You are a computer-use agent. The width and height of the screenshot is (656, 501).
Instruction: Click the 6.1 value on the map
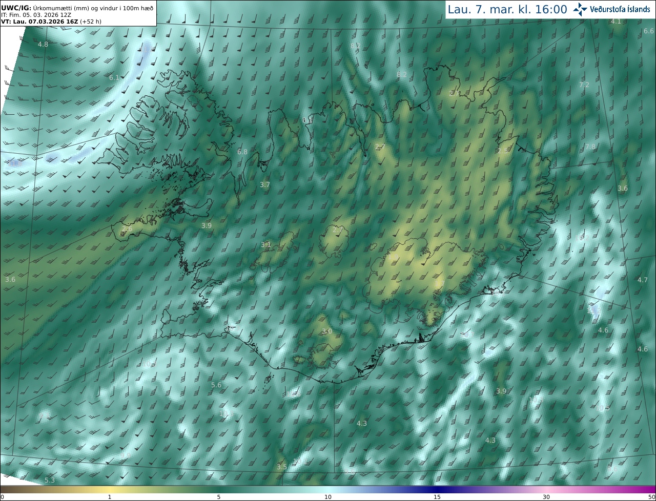click(x=114, y=77)
